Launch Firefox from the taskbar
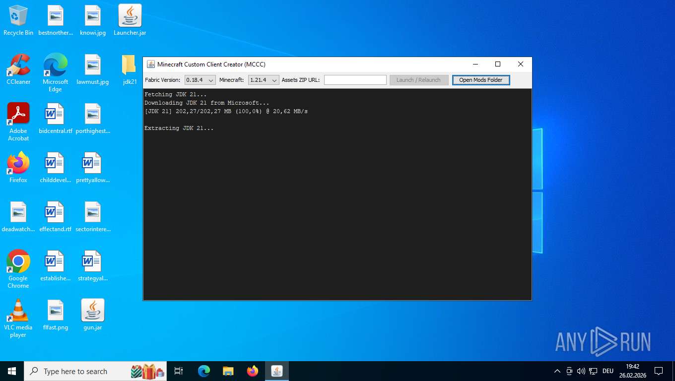The height and width of the screenshot is (381, 675). 252,371
